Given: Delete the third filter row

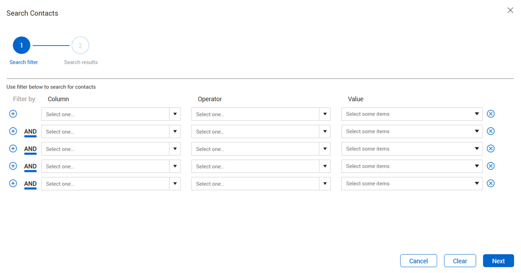Looking at the screenshot, I should 491,148.
